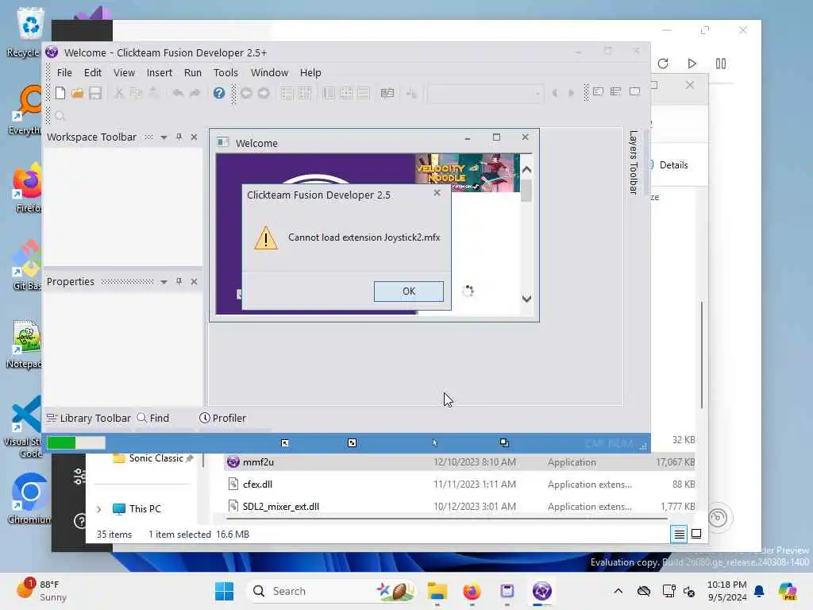The image size is (813, 610).
Task: Open the frame selector combo box
Action: click(485, 94)
